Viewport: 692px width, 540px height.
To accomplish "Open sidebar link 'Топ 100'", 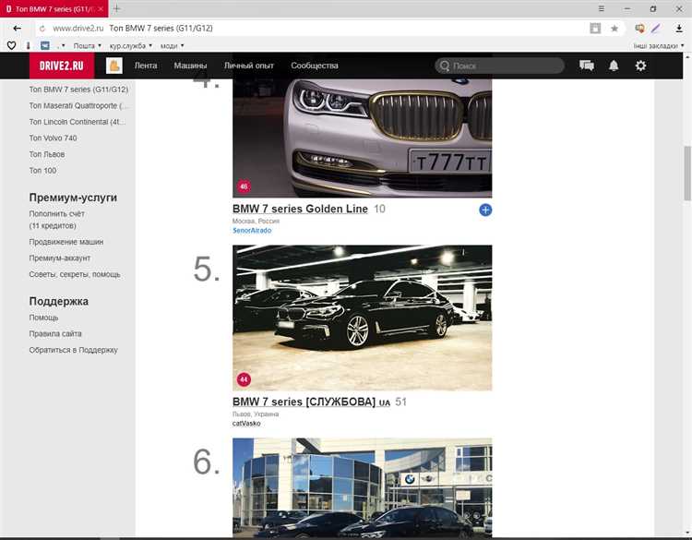I will tap(42, 171).
